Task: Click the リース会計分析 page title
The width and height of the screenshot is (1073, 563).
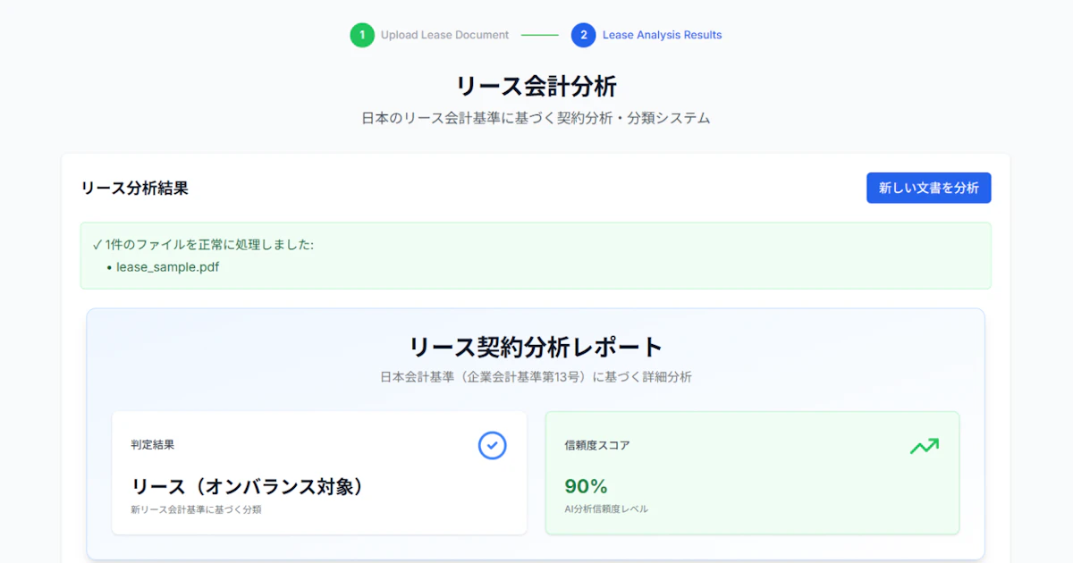Action: pyautogui.click(x=536, y=86)
